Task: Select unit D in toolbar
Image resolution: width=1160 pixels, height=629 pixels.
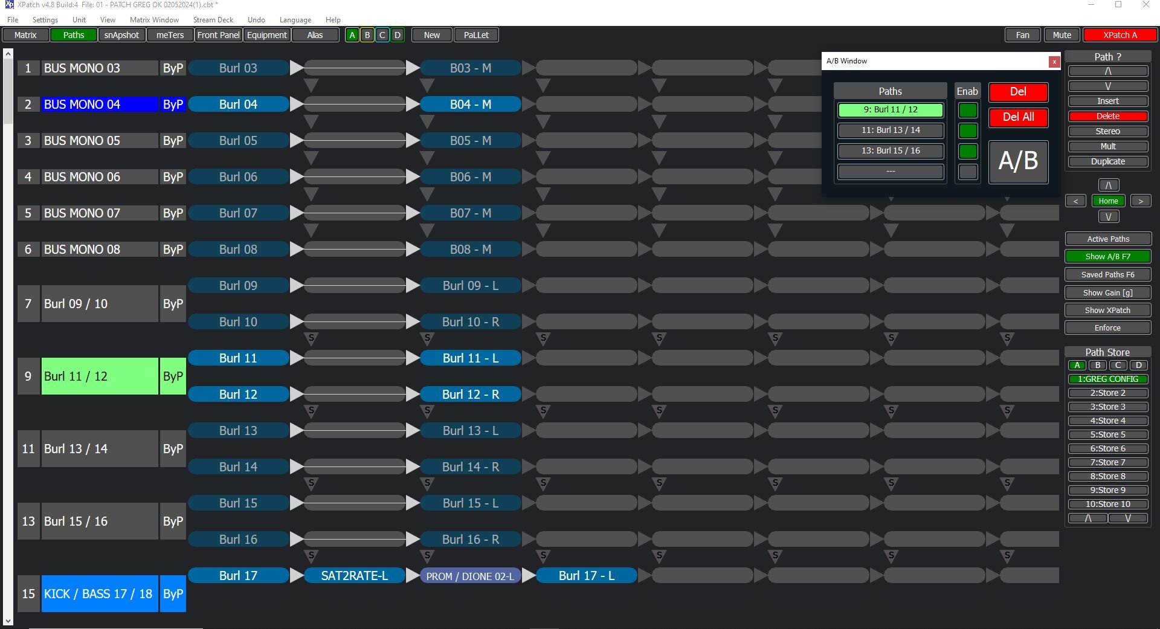Action: 397,35
